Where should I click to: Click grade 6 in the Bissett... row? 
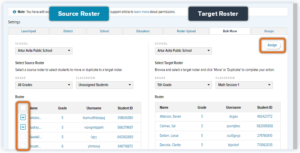click(x=63, y=146)
